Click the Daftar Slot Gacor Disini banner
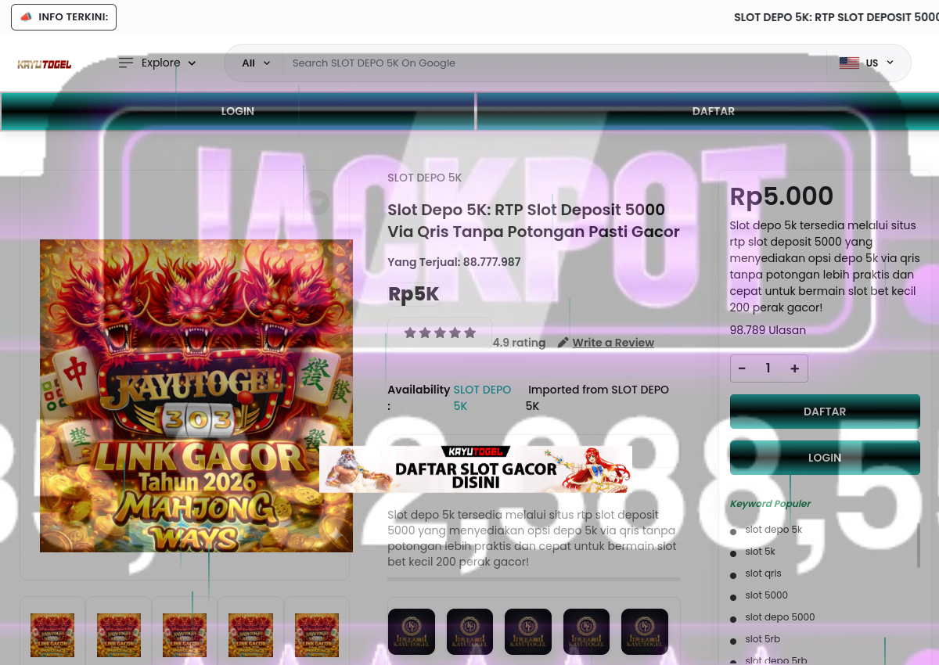This screenshot has height=665, width=939. point(476,469)
